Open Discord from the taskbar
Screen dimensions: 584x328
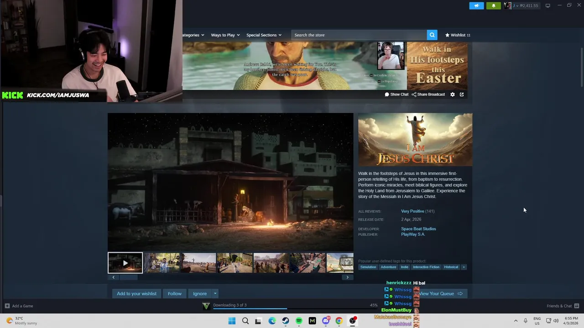[x=326, y=321]
